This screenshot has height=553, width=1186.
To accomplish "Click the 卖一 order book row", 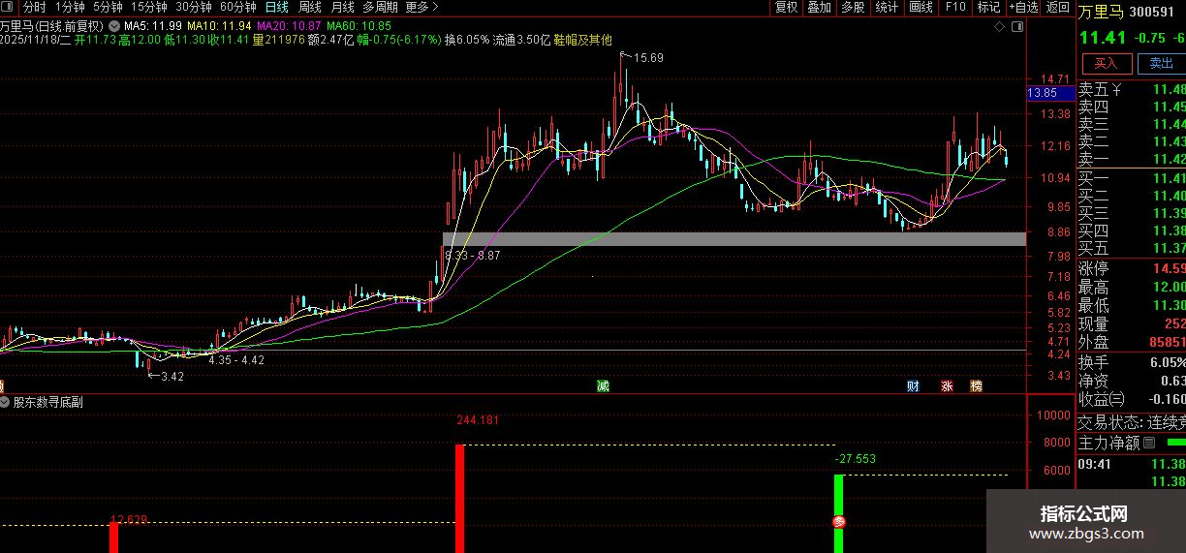I will click(x=1132, y=159).
